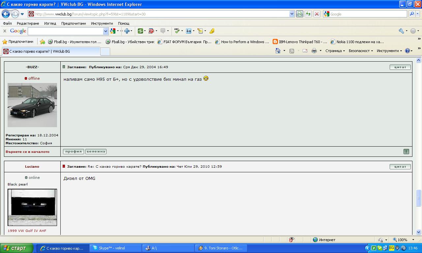Image resolution: width=422 pixels, height=253 pixels.
Task: Open the FIAT ФОРУМ България favorite link
Action: [185, 42]
